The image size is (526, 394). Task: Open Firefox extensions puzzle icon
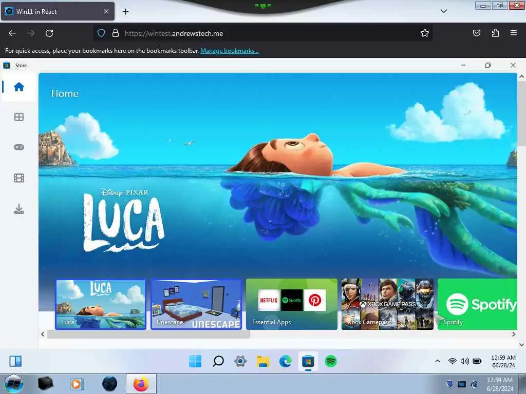[x=495, y=33]
